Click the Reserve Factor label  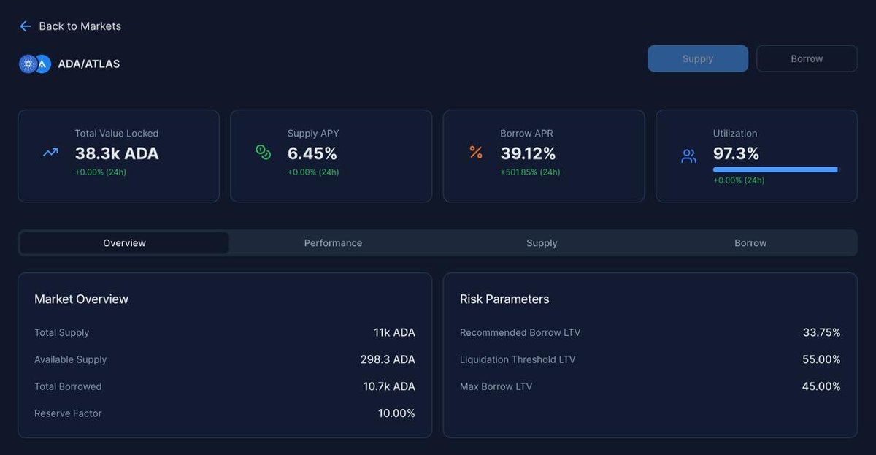click(x=68, y=413)
